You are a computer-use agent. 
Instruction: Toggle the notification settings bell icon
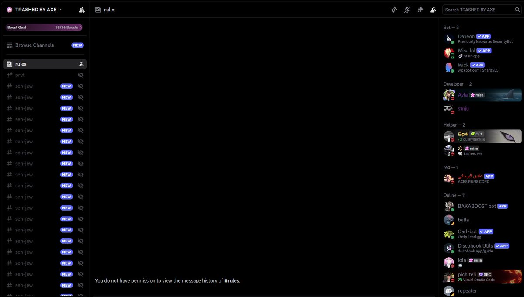407,10
